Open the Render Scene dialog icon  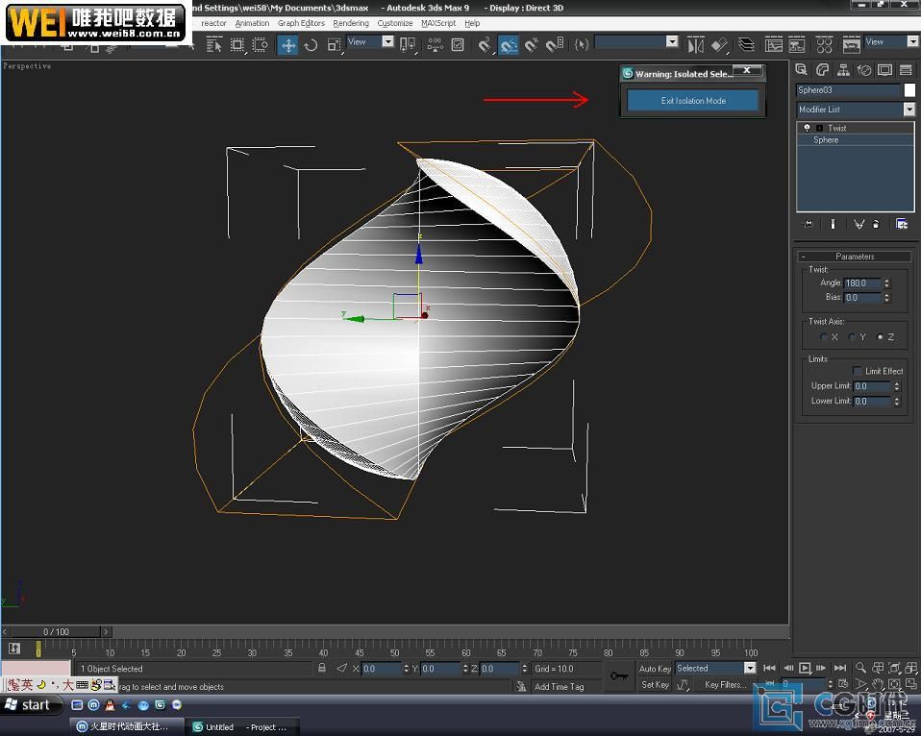(851, 44)
